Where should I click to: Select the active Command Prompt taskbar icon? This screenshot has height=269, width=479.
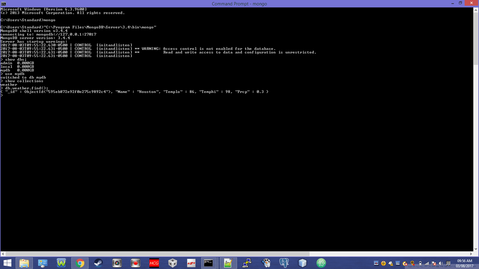coord(208,263)
